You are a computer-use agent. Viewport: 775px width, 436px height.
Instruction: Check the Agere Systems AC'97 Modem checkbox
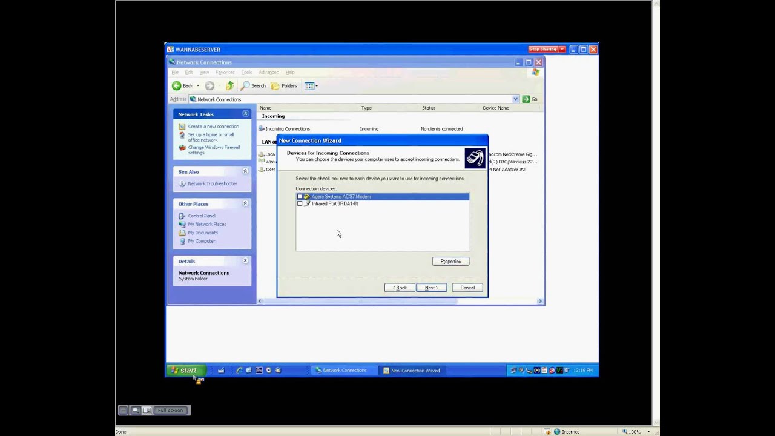[300, 197]
